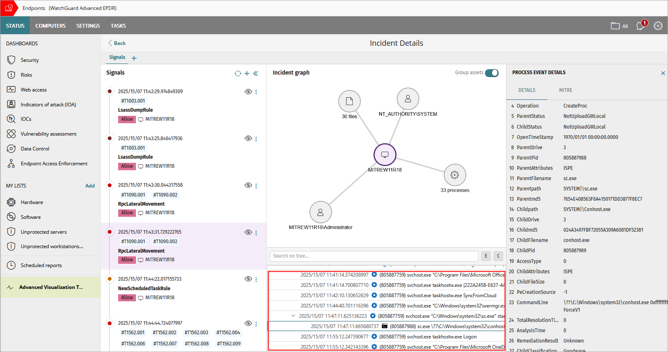
Task: Select the svchost.exe taskhostw.exe Logon row
Action: click(x=386, y=337)
